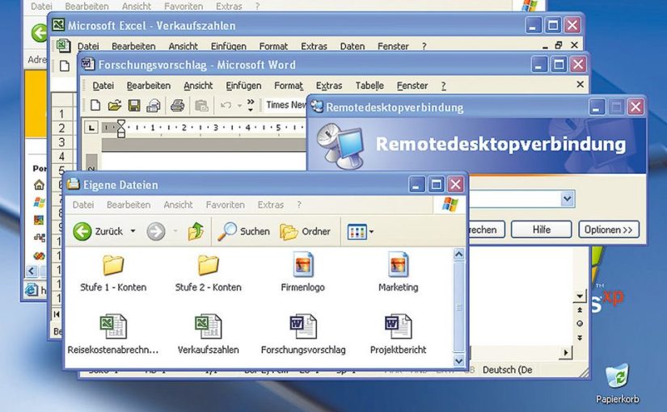This screenshot has width=667, height=412.
Task: Go back with Zurück in Eigene Dateien
Action: [99, 231]
